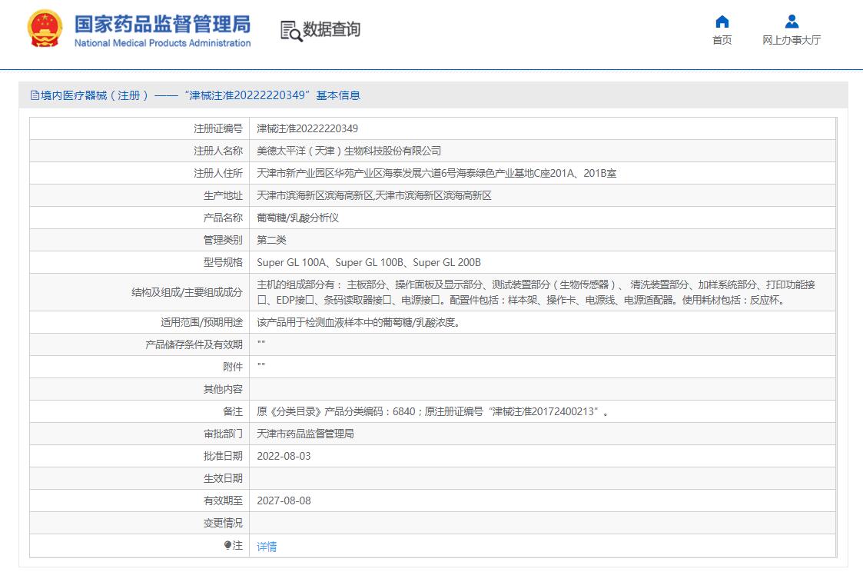Image resolution: width=863 pixels, height=572 pixels.
Task: Open the 详情 link
Action: (267, 547)
